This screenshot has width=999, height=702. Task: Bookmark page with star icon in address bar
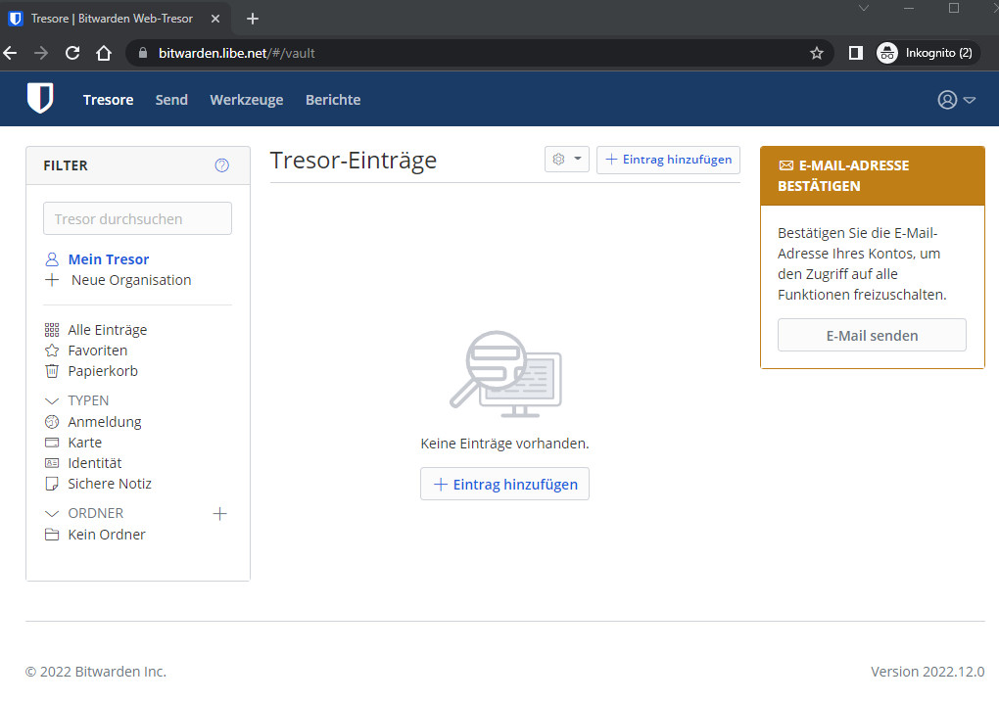pos(817,53)
